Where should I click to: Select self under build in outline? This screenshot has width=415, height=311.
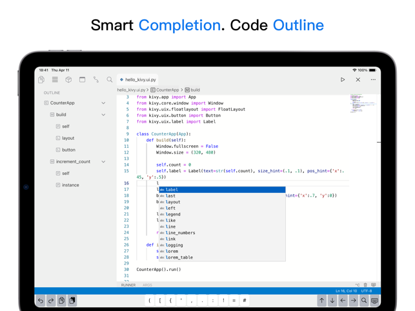coord(66,126)
